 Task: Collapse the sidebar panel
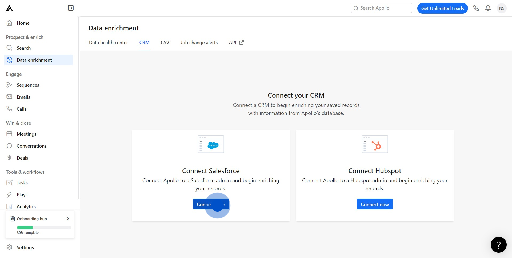(71, 8)
